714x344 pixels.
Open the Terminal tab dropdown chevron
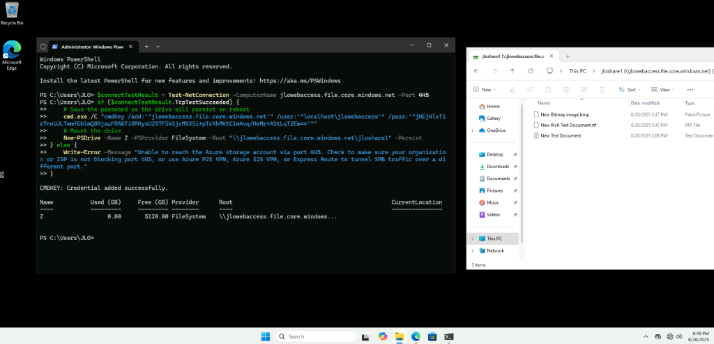pyautogui.click(x=158, y=47)
